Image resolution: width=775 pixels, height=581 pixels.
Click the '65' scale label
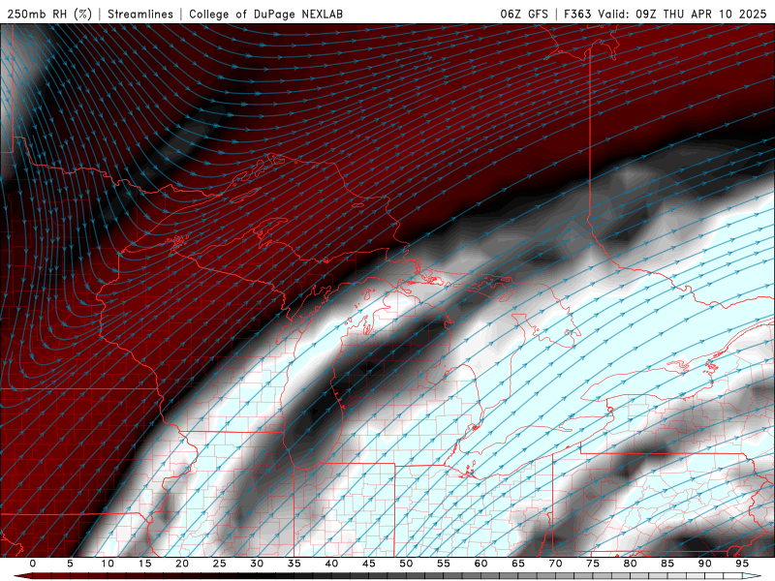tap(518, 564)
